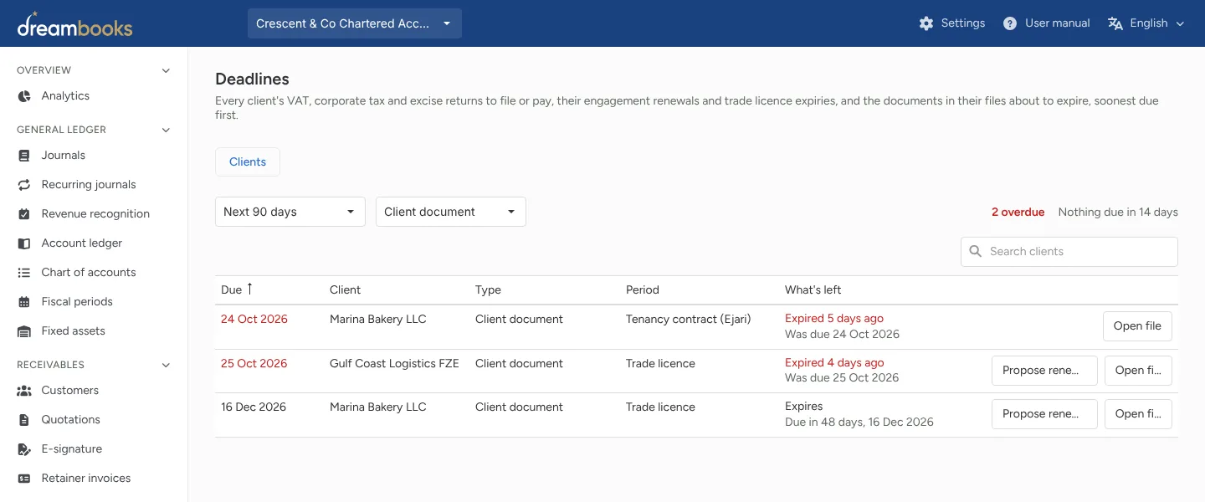Image resolution: width=1205 pixels, height=502 pixels.
Task: Click the Journals sidebar icon
Action: pos(24,156)
